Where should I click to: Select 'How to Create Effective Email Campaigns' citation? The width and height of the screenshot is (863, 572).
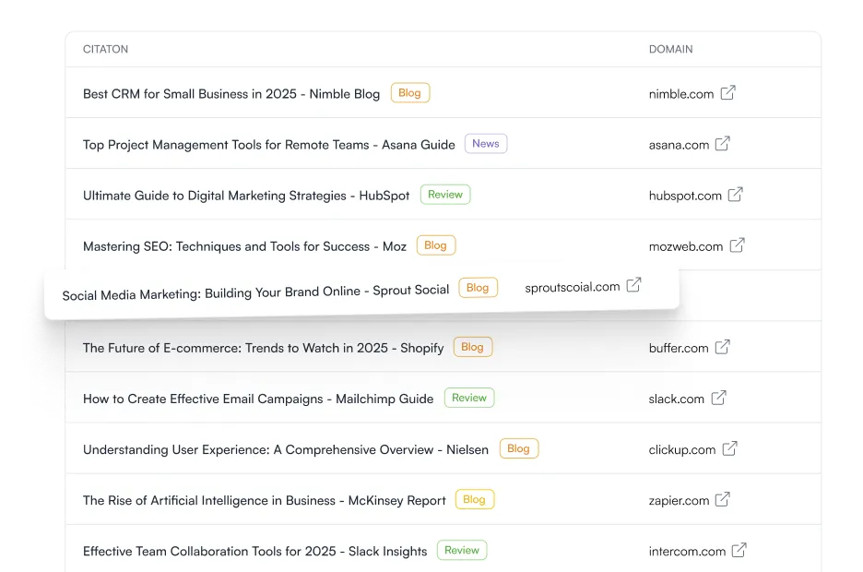[258, 399]
